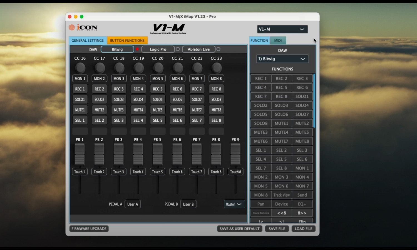Viewport: 417px width, 250px height.
Task: Open the MIDI tab
Action: 278,40
